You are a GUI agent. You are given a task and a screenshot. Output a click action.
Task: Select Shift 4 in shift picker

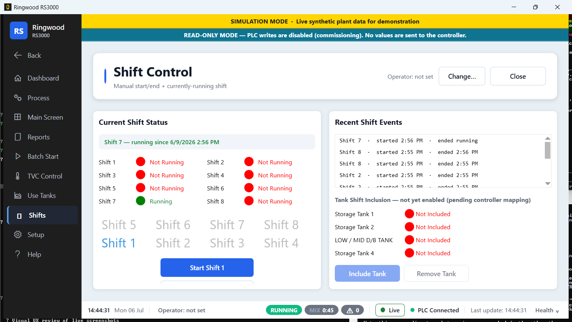pyautogui.click(x=281, y=243)
